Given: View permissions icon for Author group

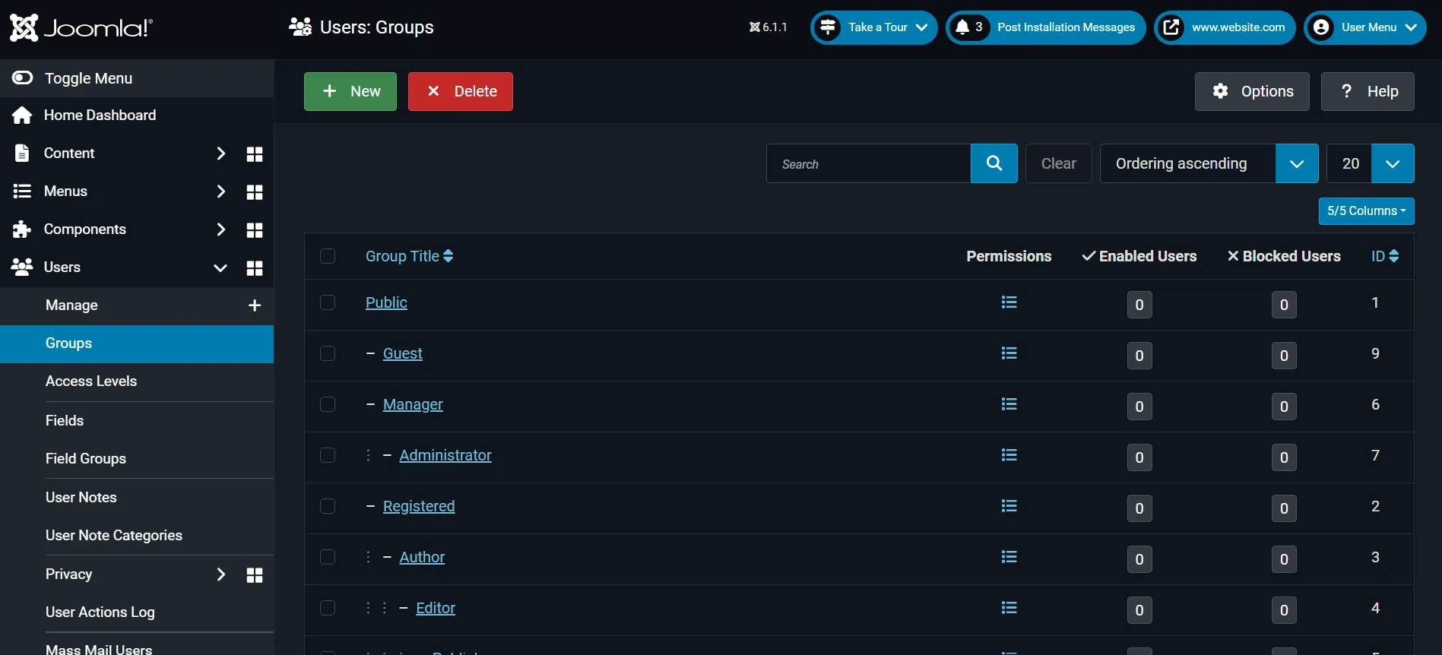Looking at the screenshot, I should coord(1009,557).
